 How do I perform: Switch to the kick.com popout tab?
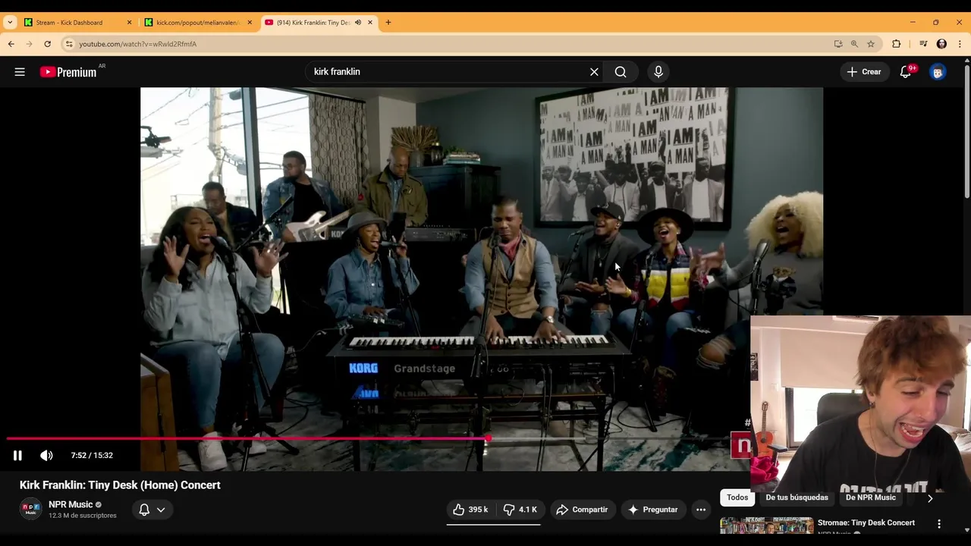198,23
